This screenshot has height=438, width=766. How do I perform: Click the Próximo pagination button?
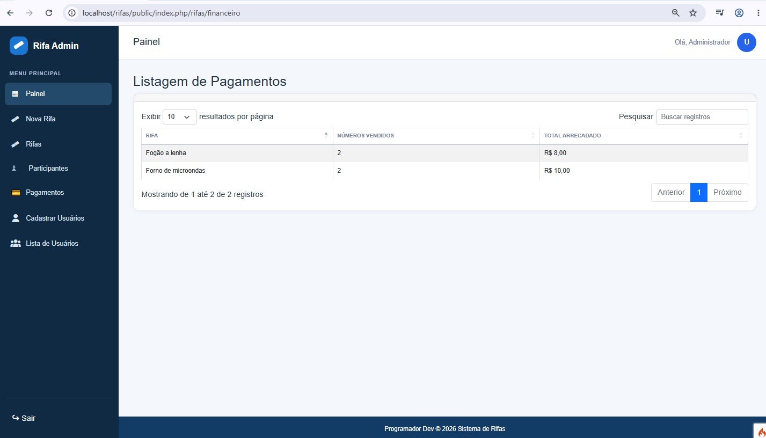tap(727, 193)
